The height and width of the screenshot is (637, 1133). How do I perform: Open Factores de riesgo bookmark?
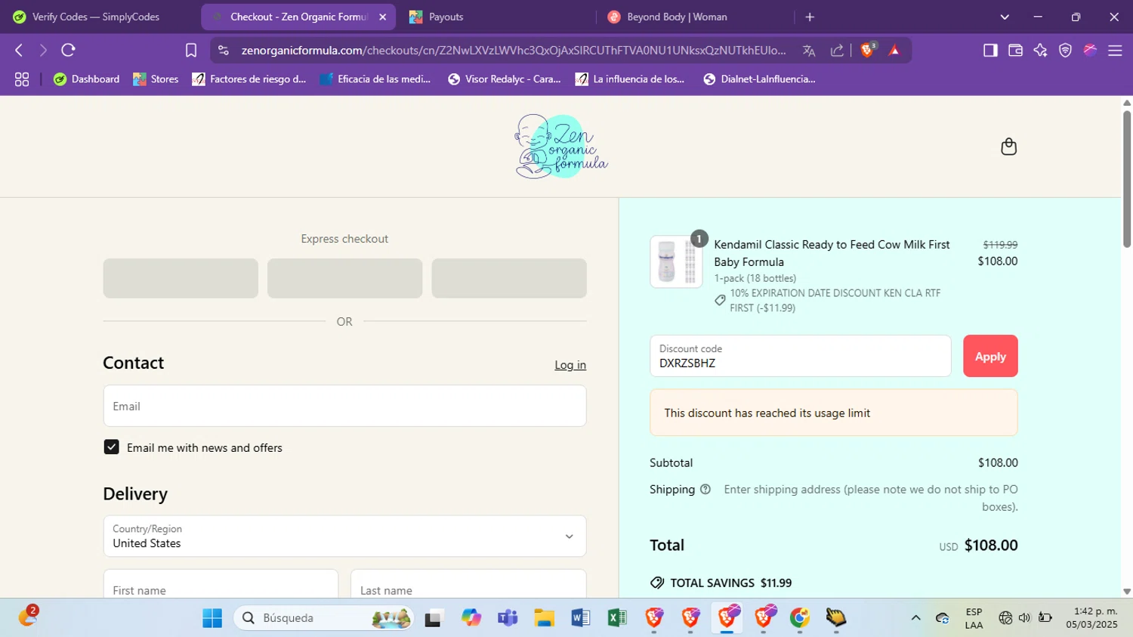pyautogui.click(x=250, y=79)
